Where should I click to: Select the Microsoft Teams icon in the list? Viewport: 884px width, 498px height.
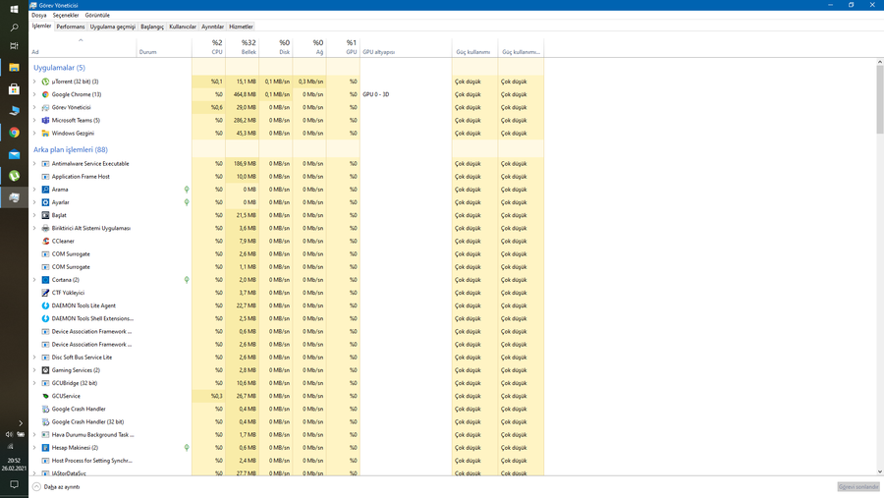[45, 120]
